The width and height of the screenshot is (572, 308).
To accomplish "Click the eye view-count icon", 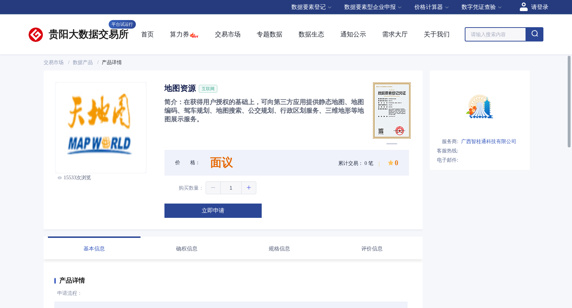I will (60, 178).
